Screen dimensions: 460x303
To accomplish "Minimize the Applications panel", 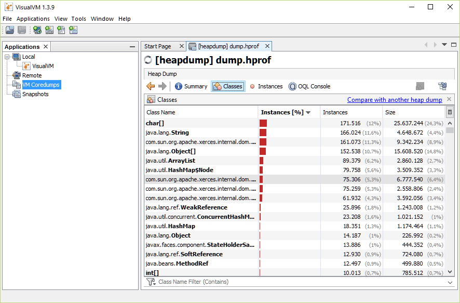I will coord(132,47).
